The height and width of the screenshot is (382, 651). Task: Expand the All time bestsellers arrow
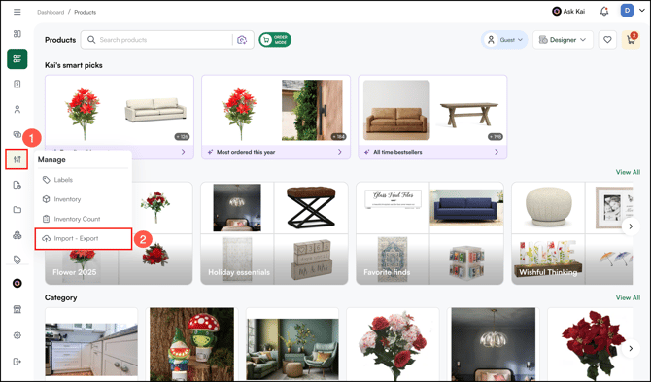tap(497, 152)
